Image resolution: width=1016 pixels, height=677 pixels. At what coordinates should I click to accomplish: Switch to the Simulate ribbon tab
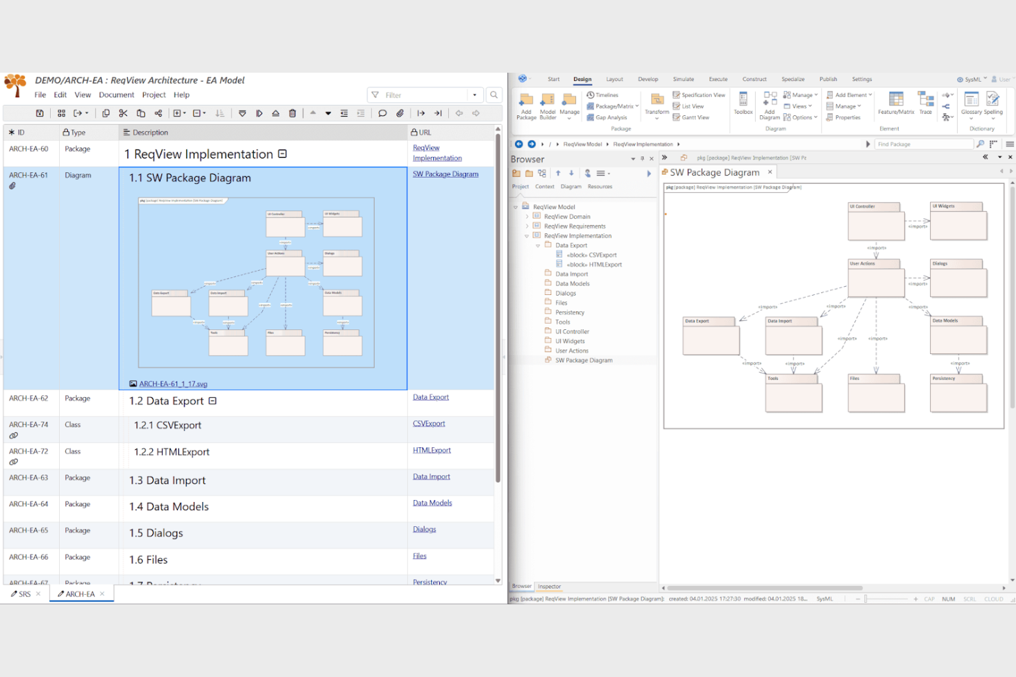(x=683, y=80)
